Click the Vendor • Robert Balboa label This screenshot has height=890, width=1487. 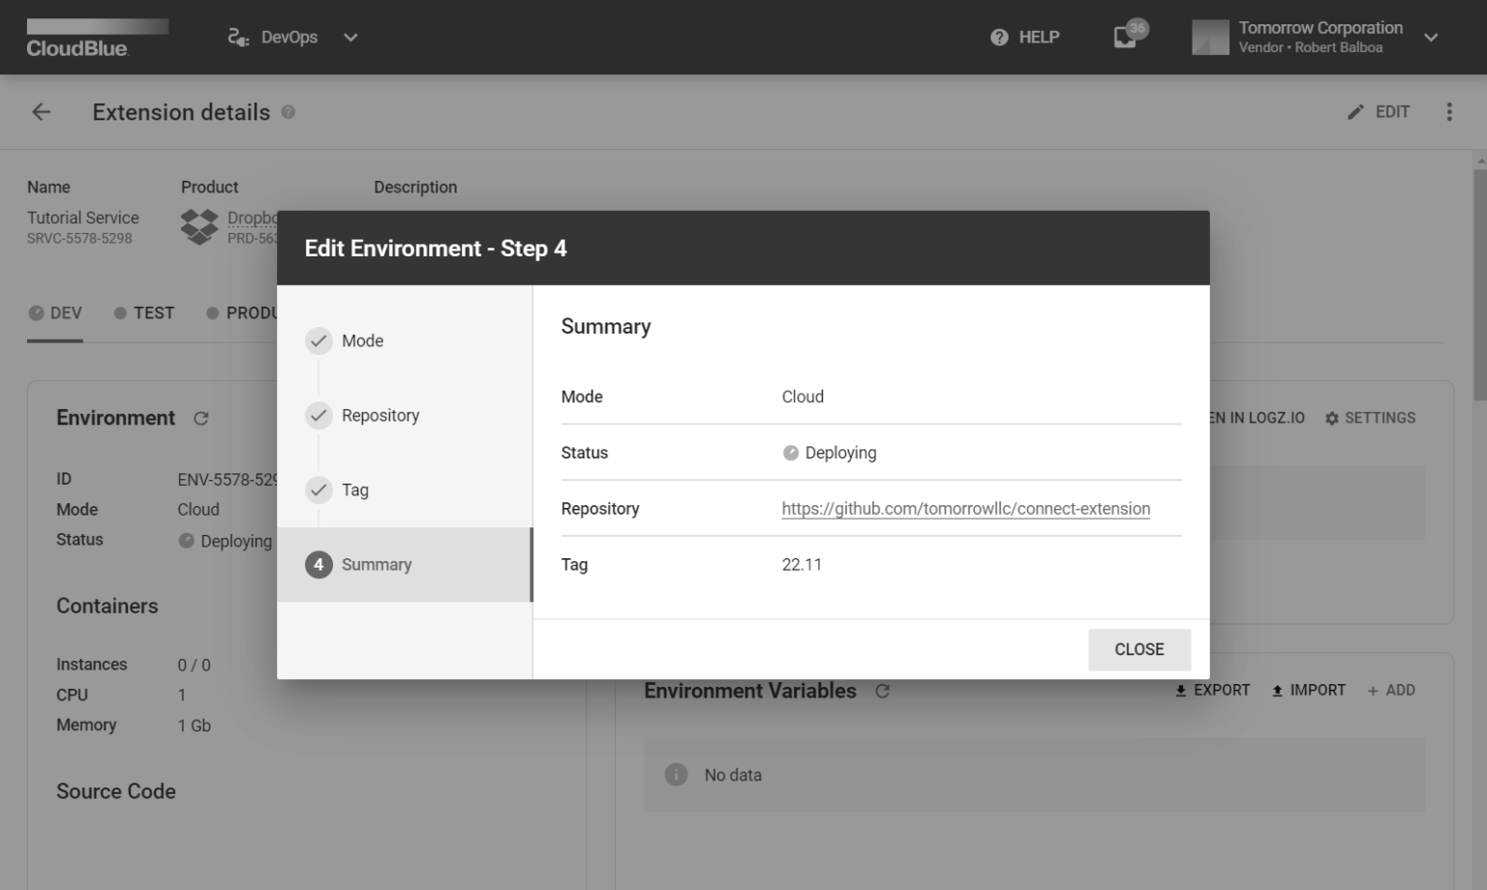(1311, 47)
